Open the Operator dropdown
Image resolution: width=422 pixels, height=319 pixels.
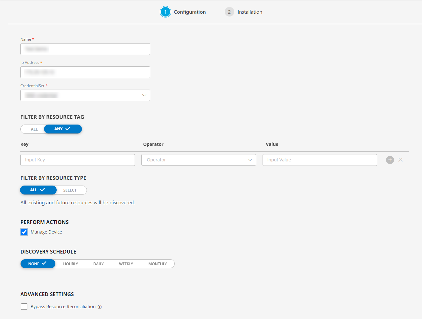tap(199, 160)
